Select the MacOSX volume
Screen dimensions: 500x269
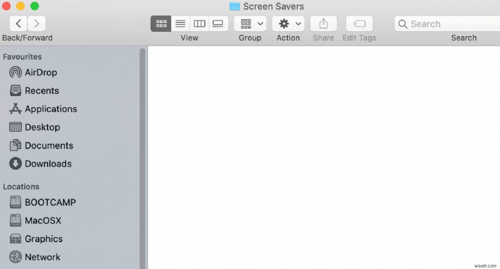point(35,220)
